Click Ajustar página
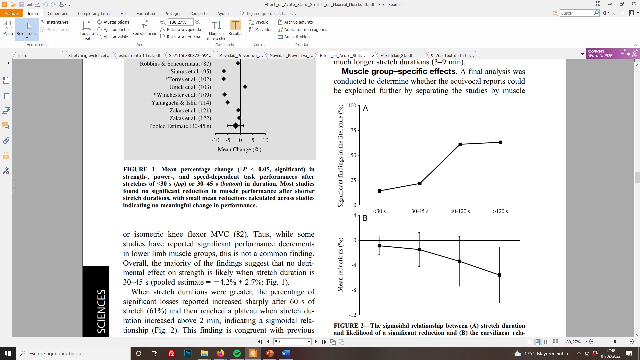The image size is (640, 360). 113,22
